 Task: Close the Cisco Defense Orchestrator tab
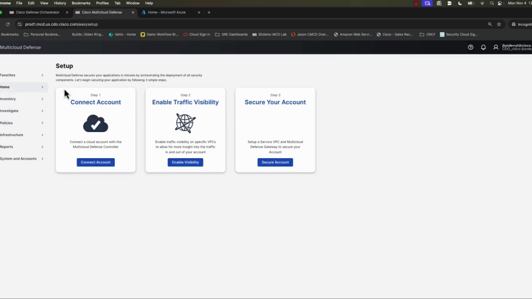(x=67, y=12)
